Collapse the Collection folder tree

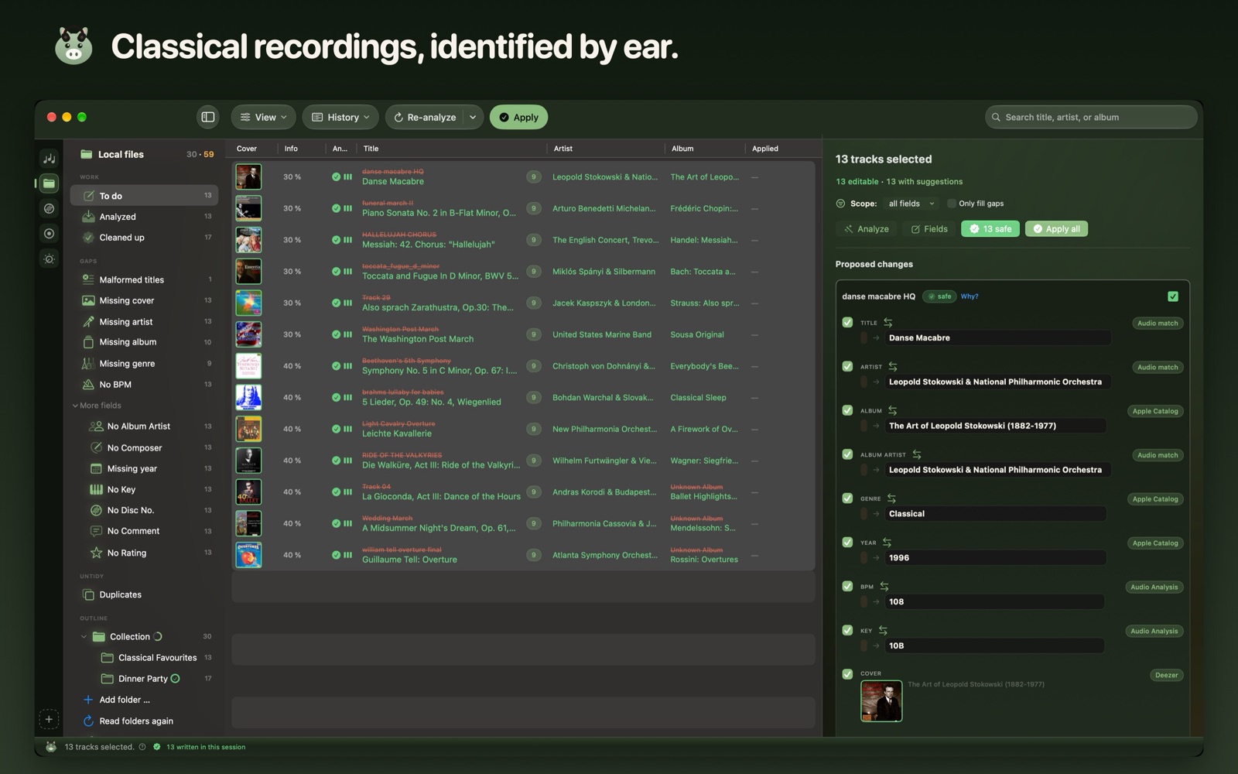[84, 637]
